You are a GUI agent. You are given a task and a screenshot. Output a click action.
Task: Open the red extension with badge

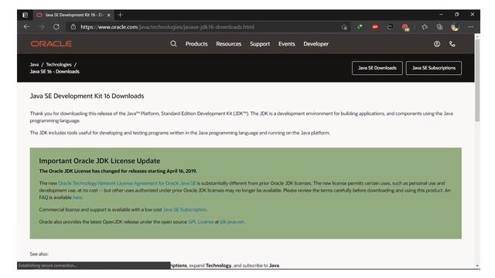405,28
